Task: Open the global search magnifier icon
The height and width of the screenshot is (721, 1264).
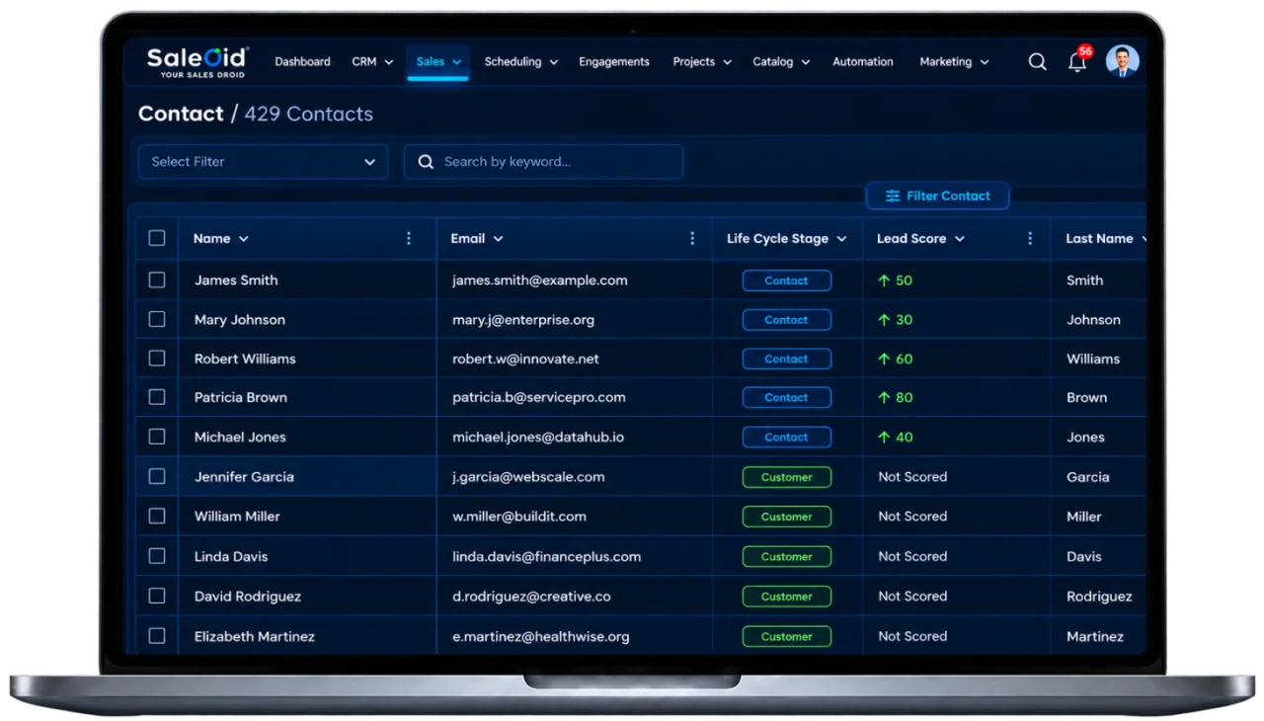Action: click(x=1037, y=61)
